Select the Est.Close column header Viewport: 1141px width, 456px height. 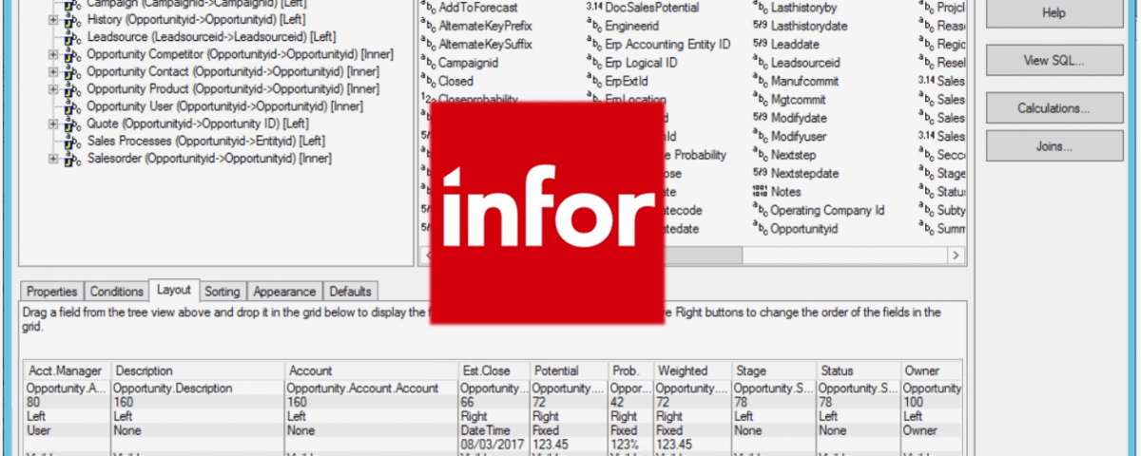(494, 370)
